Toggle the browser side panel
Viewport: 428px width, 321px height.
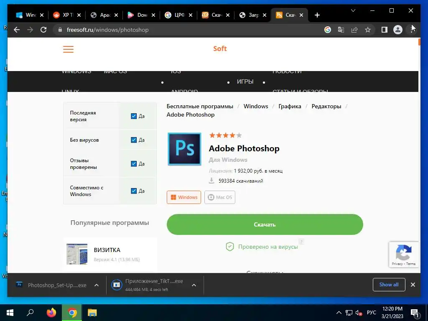(385, 30)
